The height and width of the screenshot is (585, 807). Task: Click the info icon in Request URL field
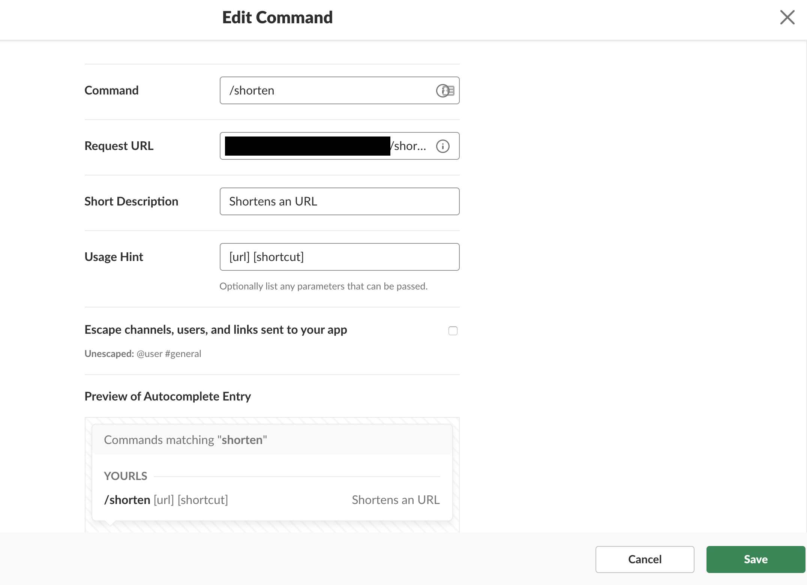(443, 146)
